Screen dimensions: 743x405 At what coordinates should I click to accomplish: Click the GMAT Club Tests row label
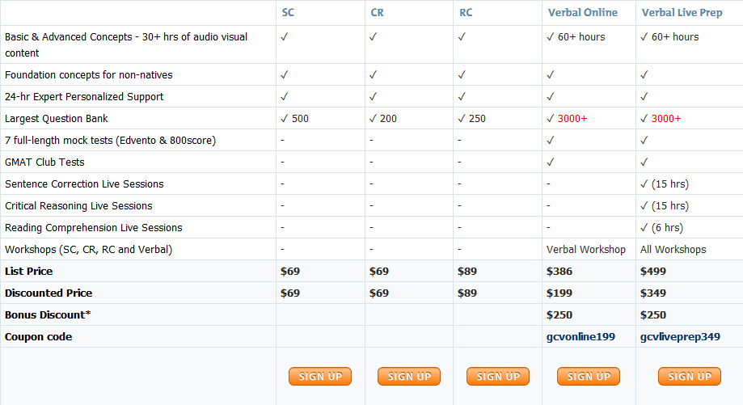pos(44,162)
